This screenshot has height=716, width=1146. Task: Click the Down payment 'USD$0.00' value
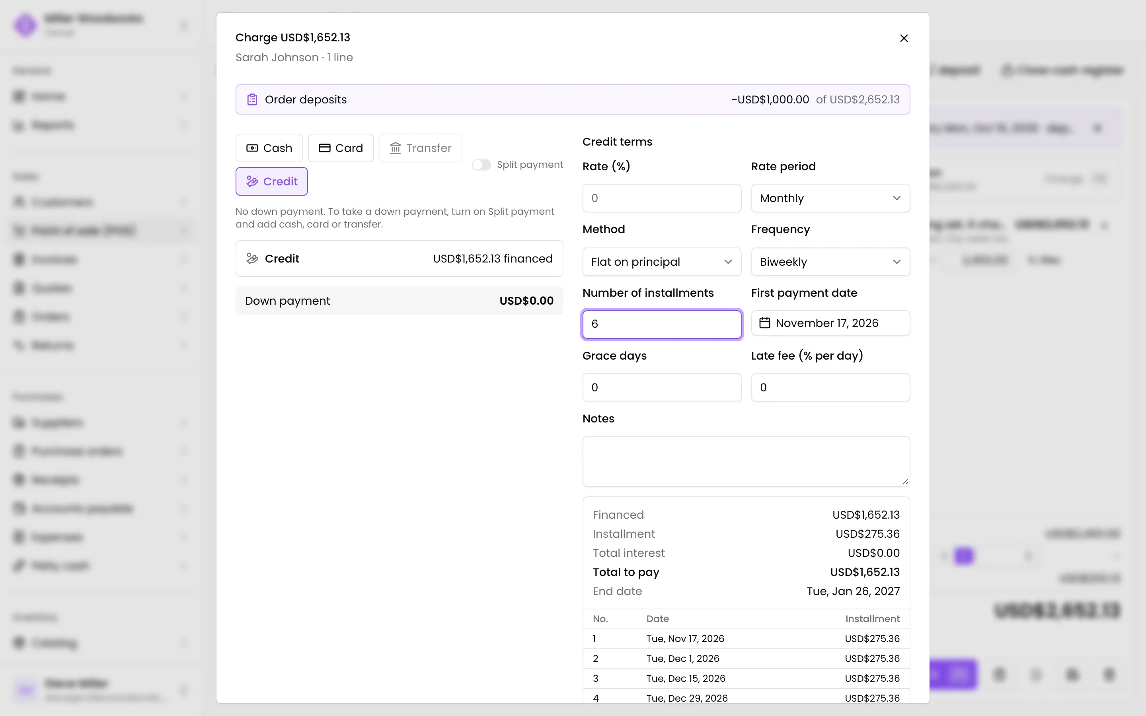coord(526,301)
